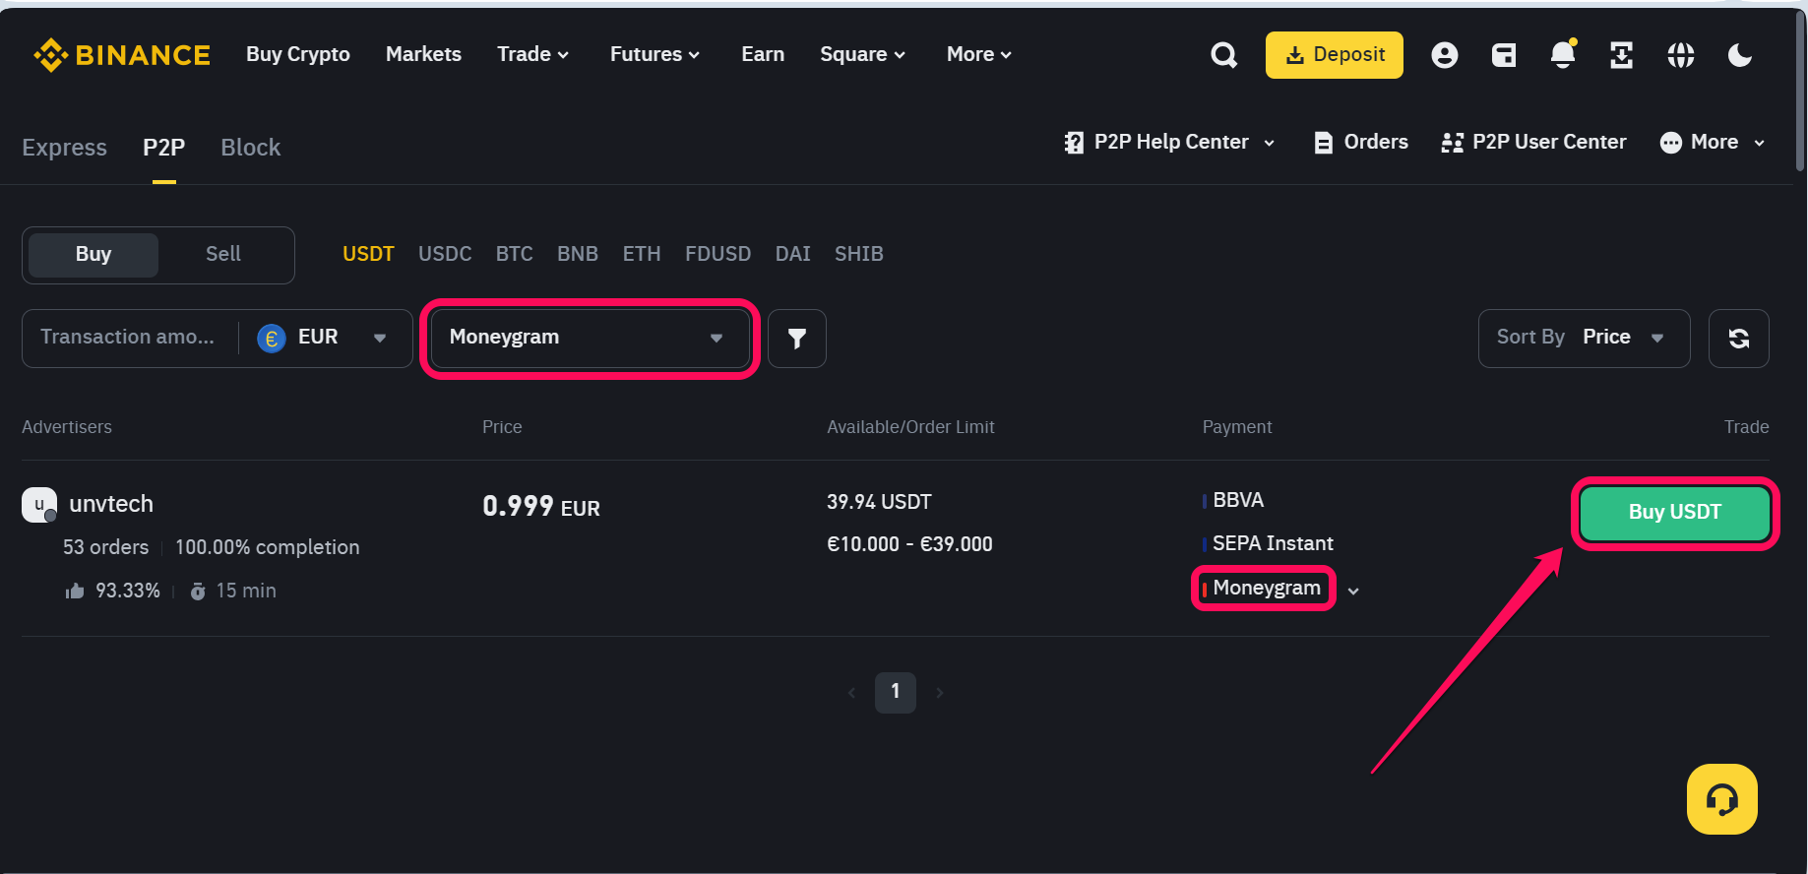Go to Markets page
The height and width of the screenshot is (874, 1808).
pos(423,55)
